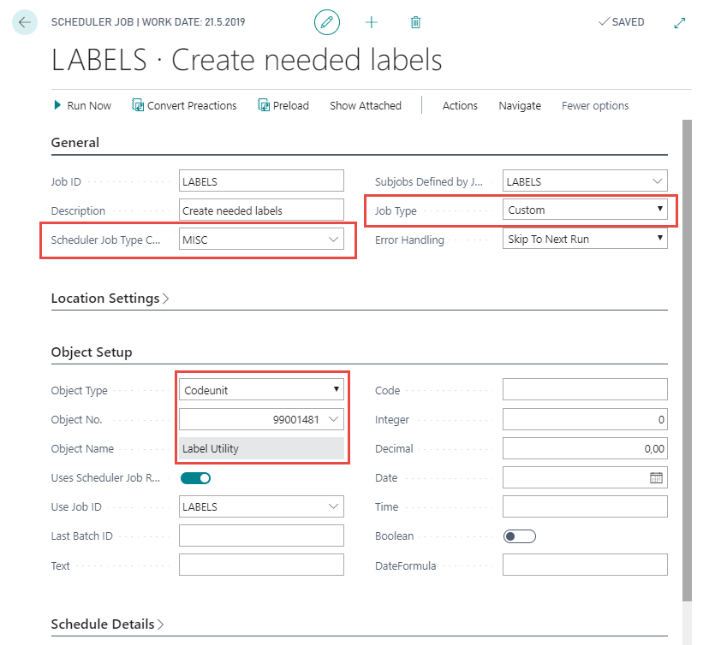Click the back arrow icon
This screenshot has height=645, width=709.
(x=25, y=22)
